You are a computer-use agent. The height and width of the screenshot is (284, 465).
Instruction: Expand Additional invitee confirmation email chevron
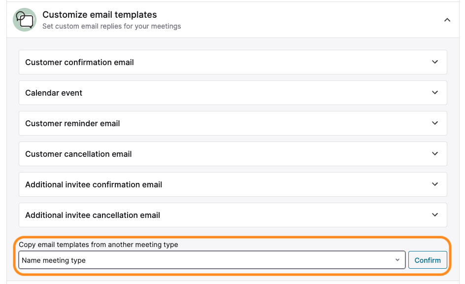coord(435,184)
